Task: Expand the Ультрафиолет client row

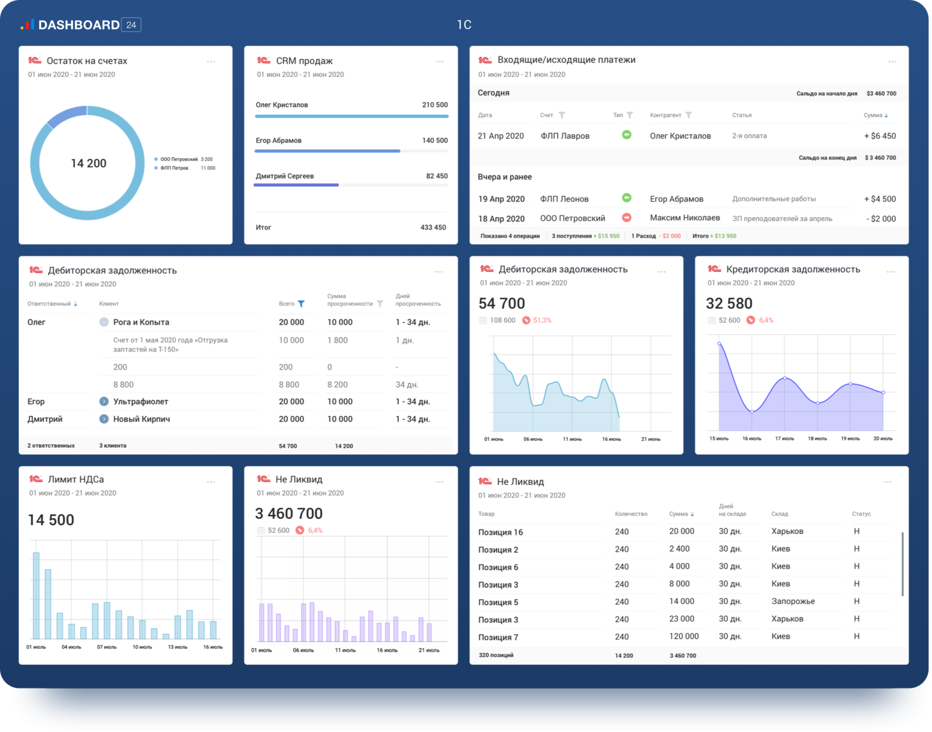Action: tap(104, 401)
